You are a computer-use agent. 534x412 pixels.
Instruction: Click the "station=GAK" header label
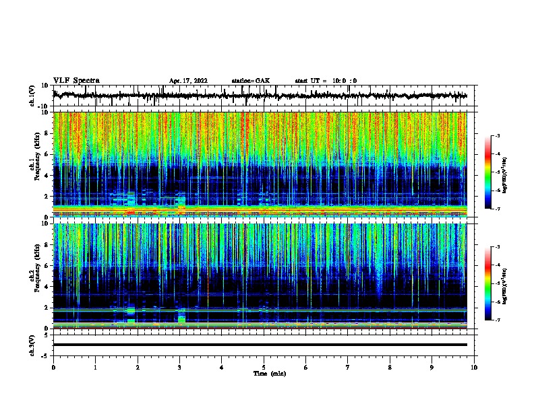(x=251, y=81)
